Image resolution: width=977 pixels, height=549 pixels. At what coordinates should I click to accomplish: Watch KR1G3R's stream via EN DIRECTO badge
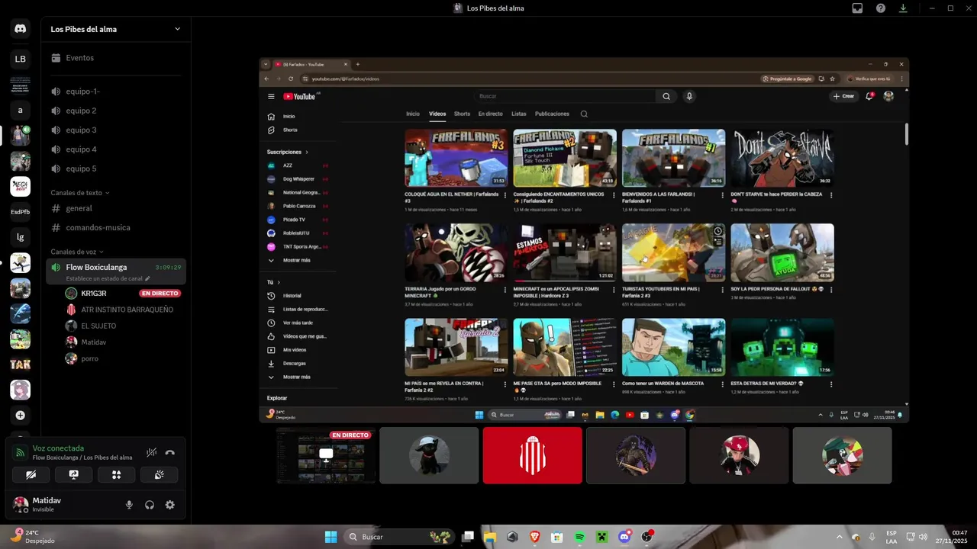coord(160,293)
